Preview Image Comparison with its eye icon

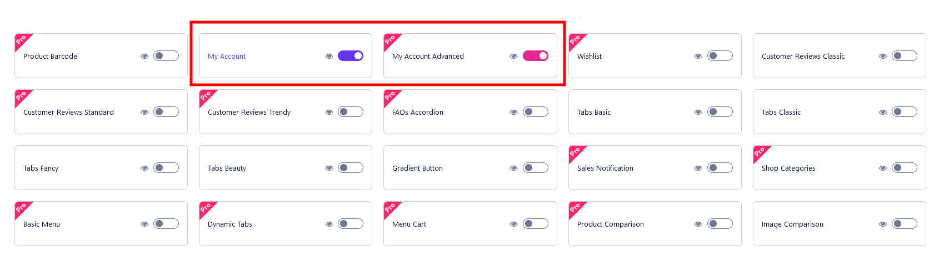click(883, 224)
